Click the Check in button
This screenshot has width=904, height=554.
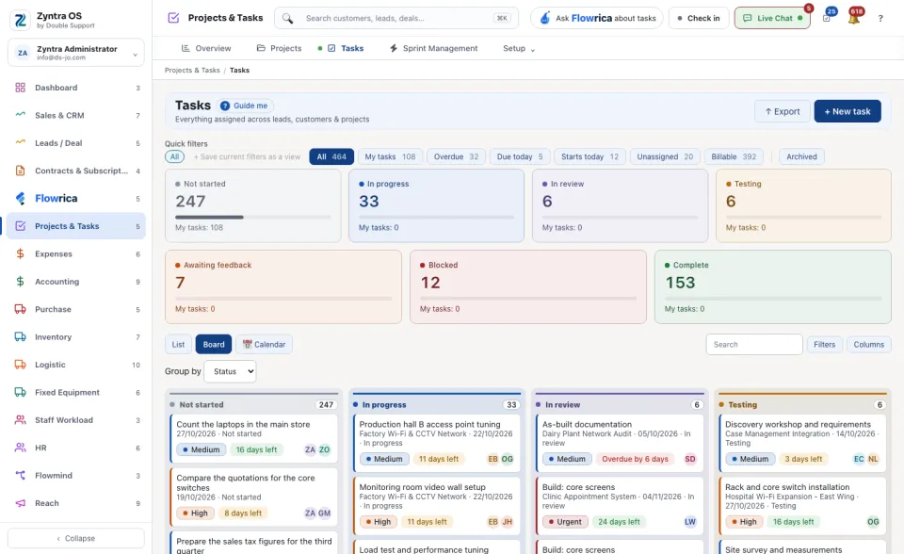699,19
